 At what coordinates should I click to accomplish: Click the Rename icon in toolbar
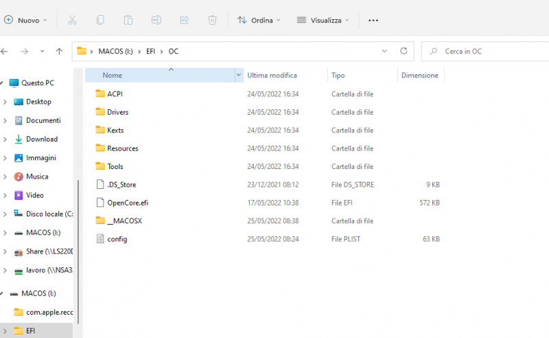pyautogui.click(x=156, y=20)
